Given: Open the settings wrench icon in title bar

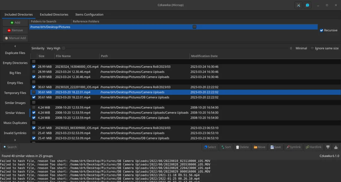Looking at the screenshot, I should (298, 5).
